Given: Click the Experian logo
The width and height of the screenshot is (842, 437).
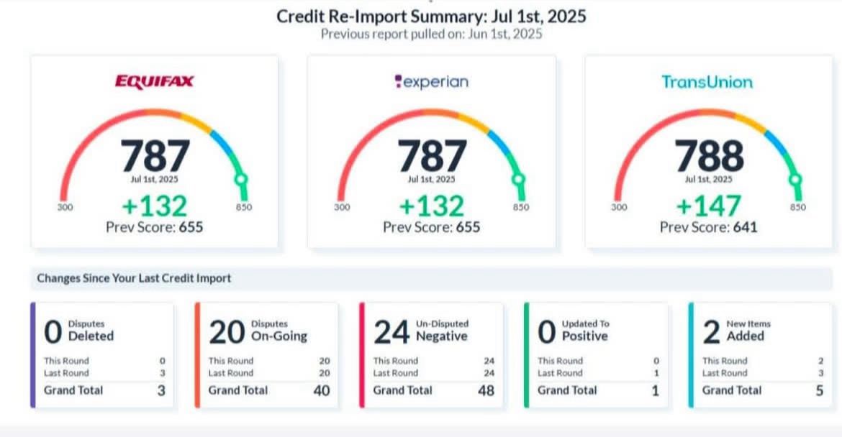Looking at the screenshot, I should pyautogui.click(x=430, y=81).
